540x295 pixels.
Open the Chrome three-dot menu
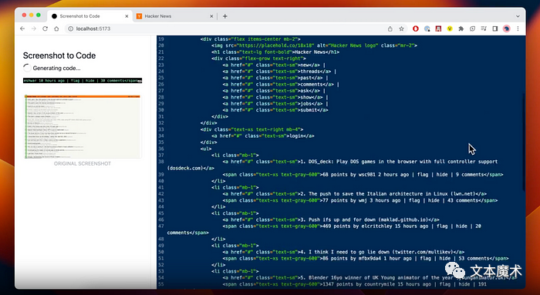click(x=518, y=28)
